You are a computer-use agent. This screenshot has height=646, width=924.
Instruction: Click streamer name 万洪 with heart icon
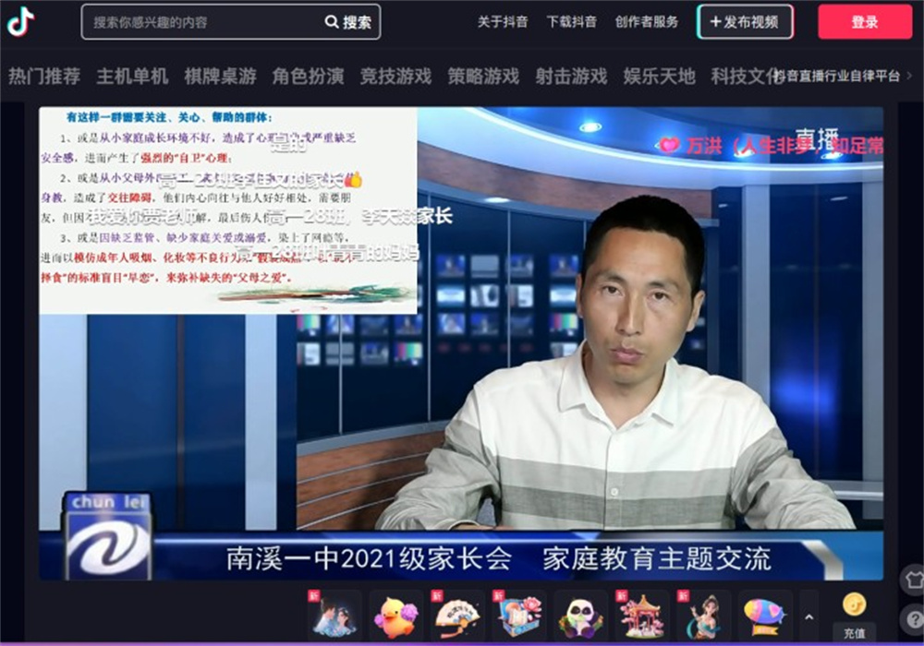pos(770,145)
